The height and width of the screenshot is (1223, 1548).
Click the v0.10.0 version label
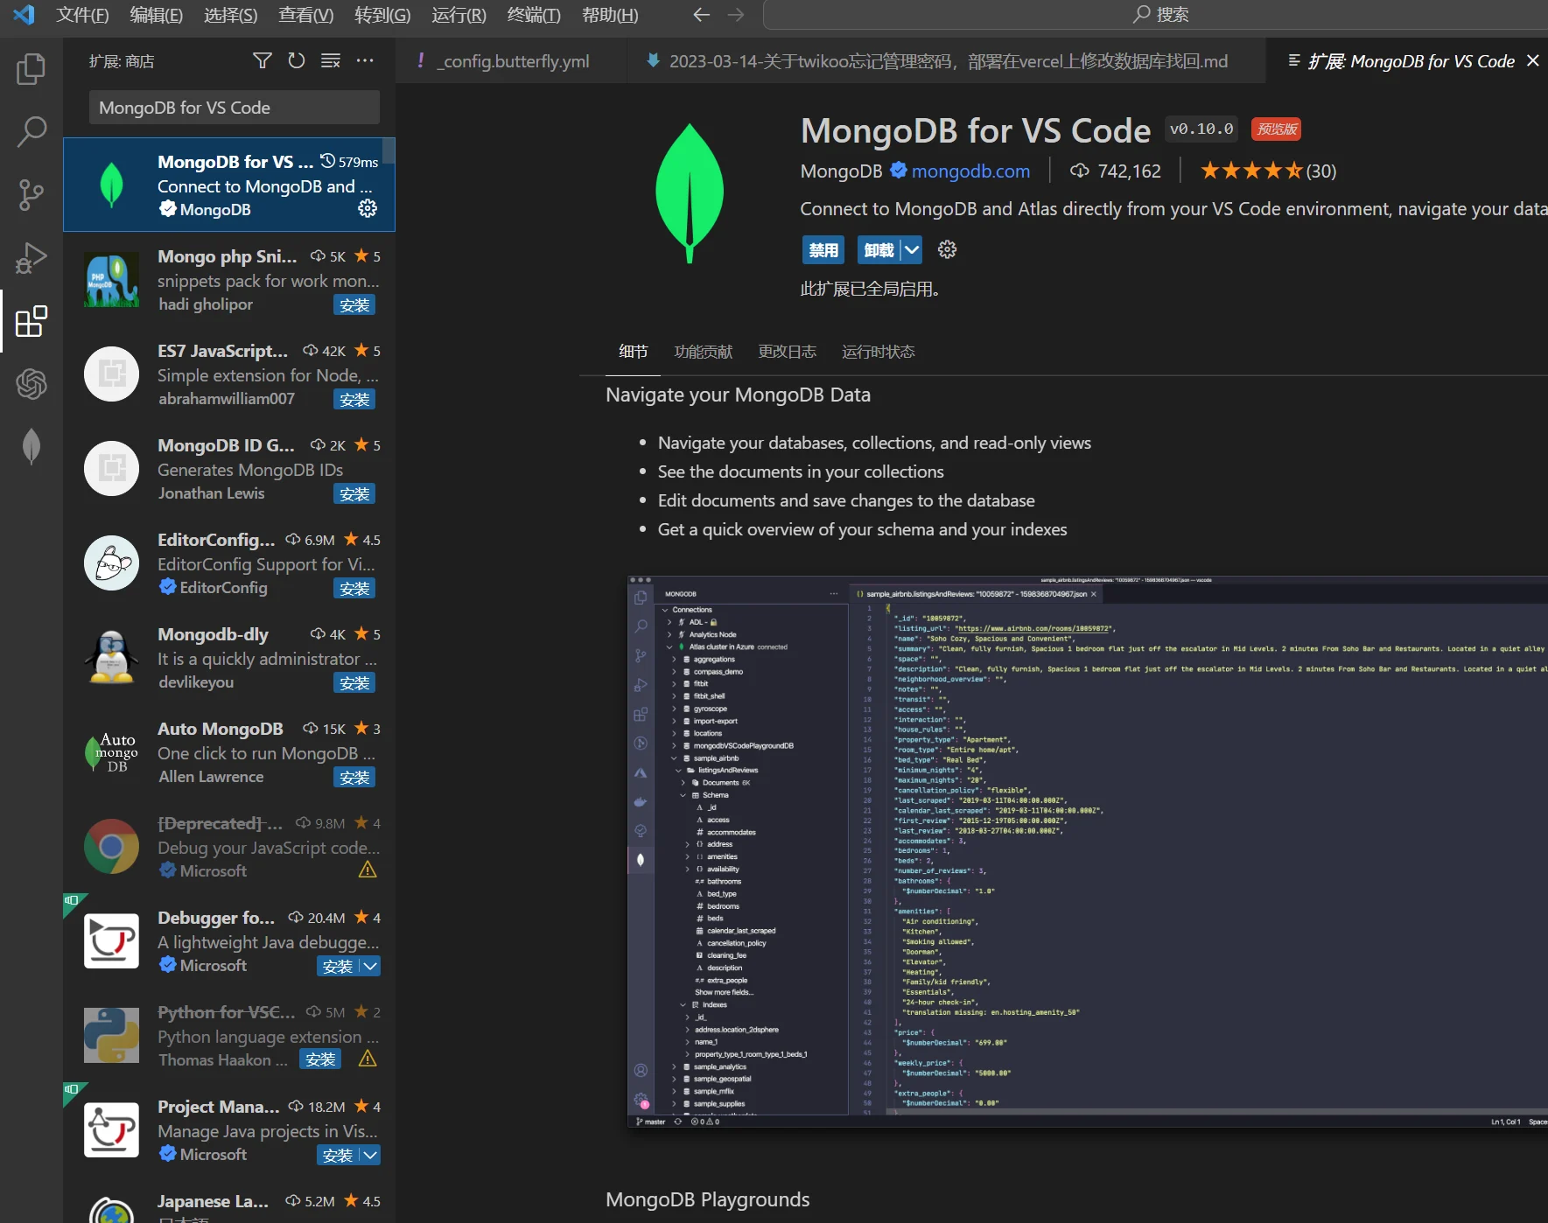[1201, 129]
